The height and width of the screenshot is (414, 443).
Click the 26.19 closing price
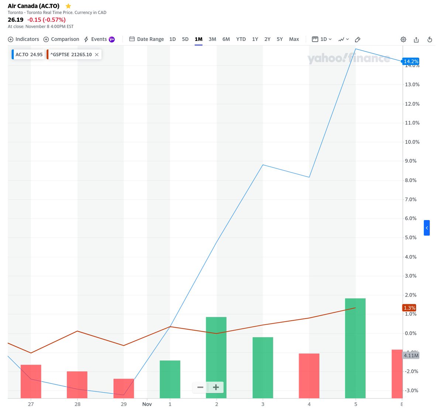tap(16, 20)
